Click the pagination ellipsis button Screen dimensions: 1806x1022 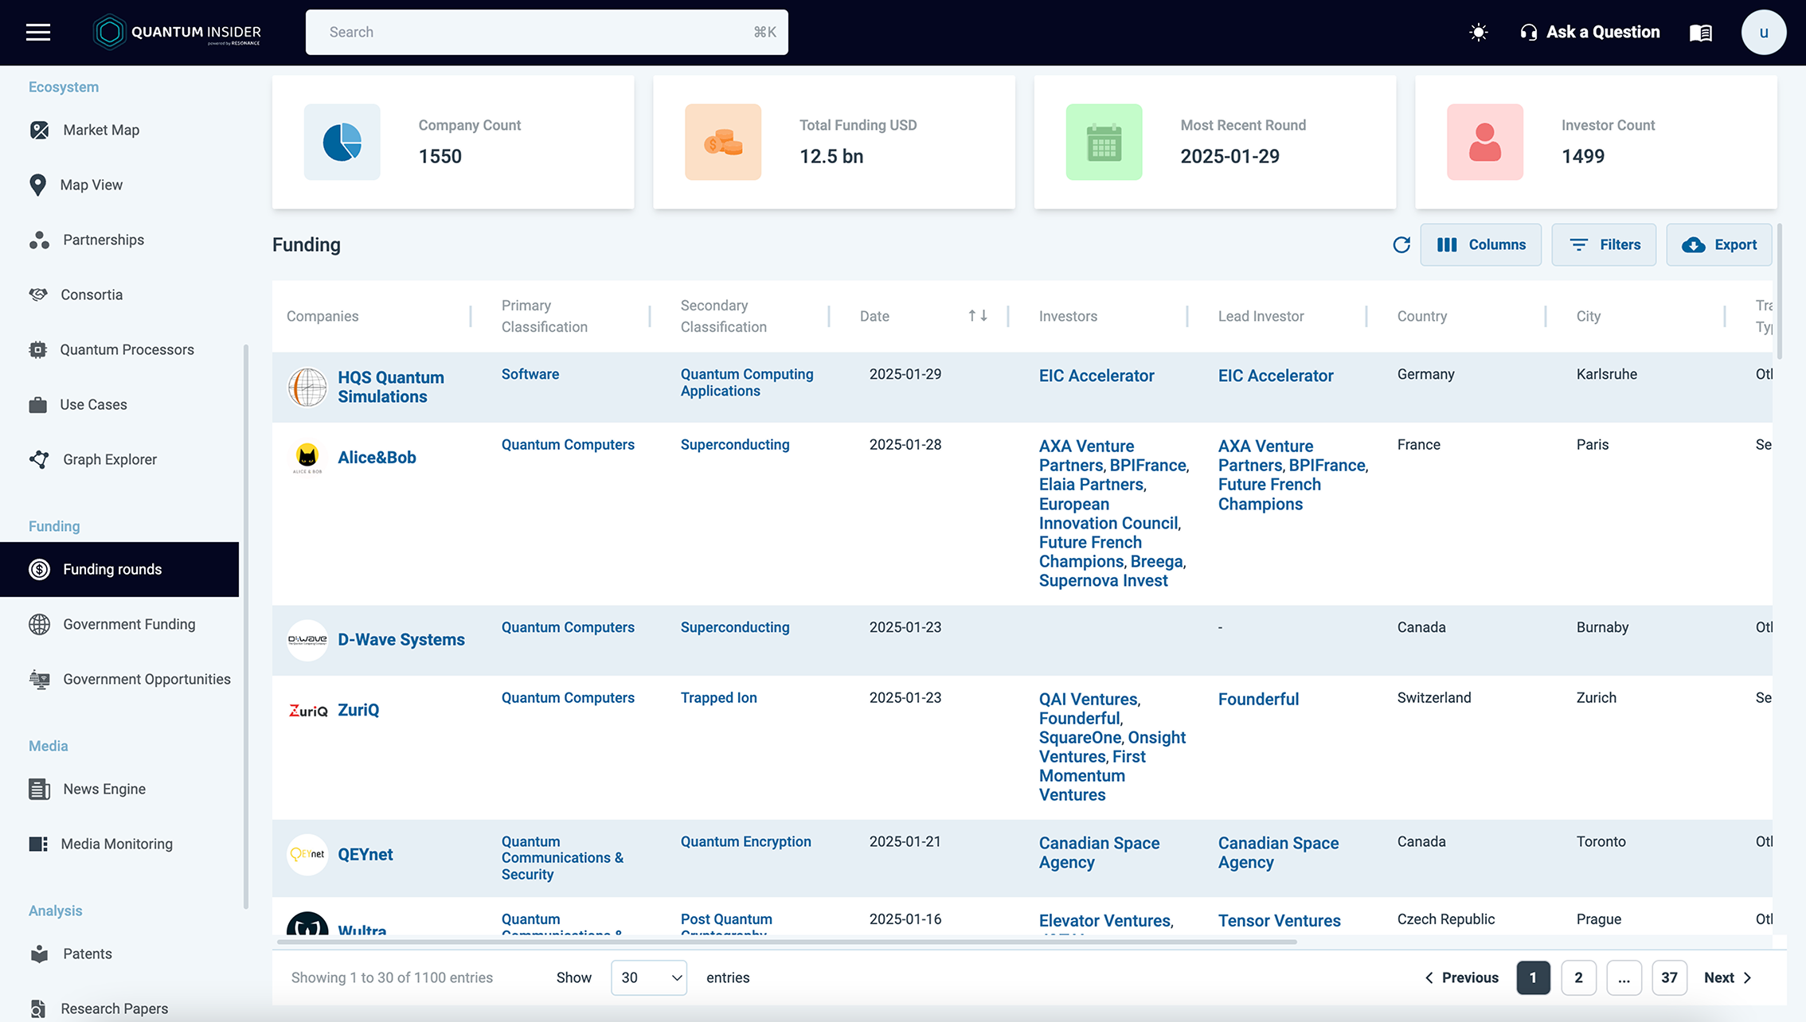click(1624, 977)
